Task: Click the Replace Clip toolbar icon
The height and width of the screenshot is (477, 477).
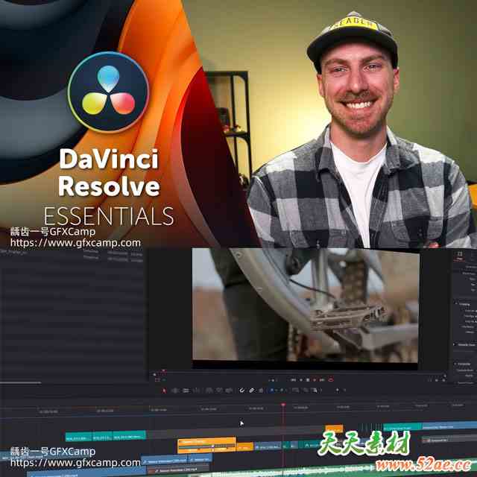Action: (x=229, y=391)
